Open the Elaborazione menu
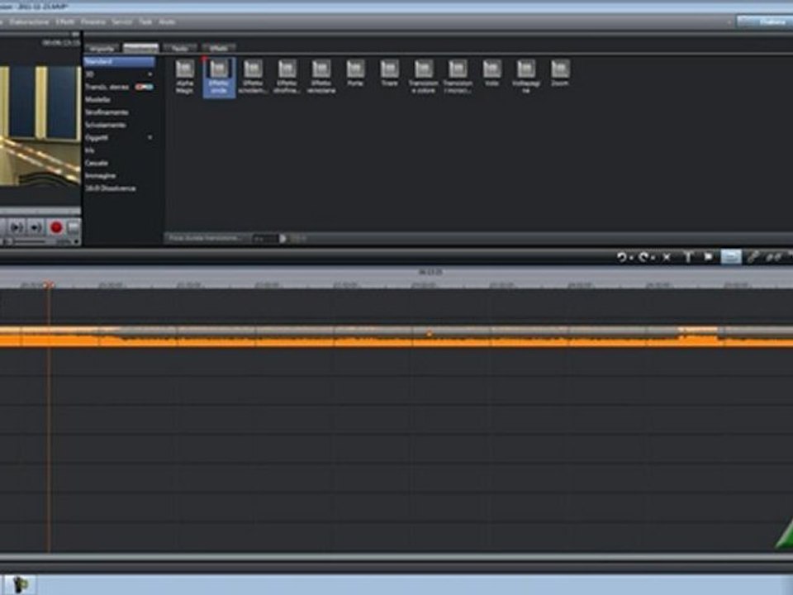Screen dimensions: 793x595 pos(30,22)
